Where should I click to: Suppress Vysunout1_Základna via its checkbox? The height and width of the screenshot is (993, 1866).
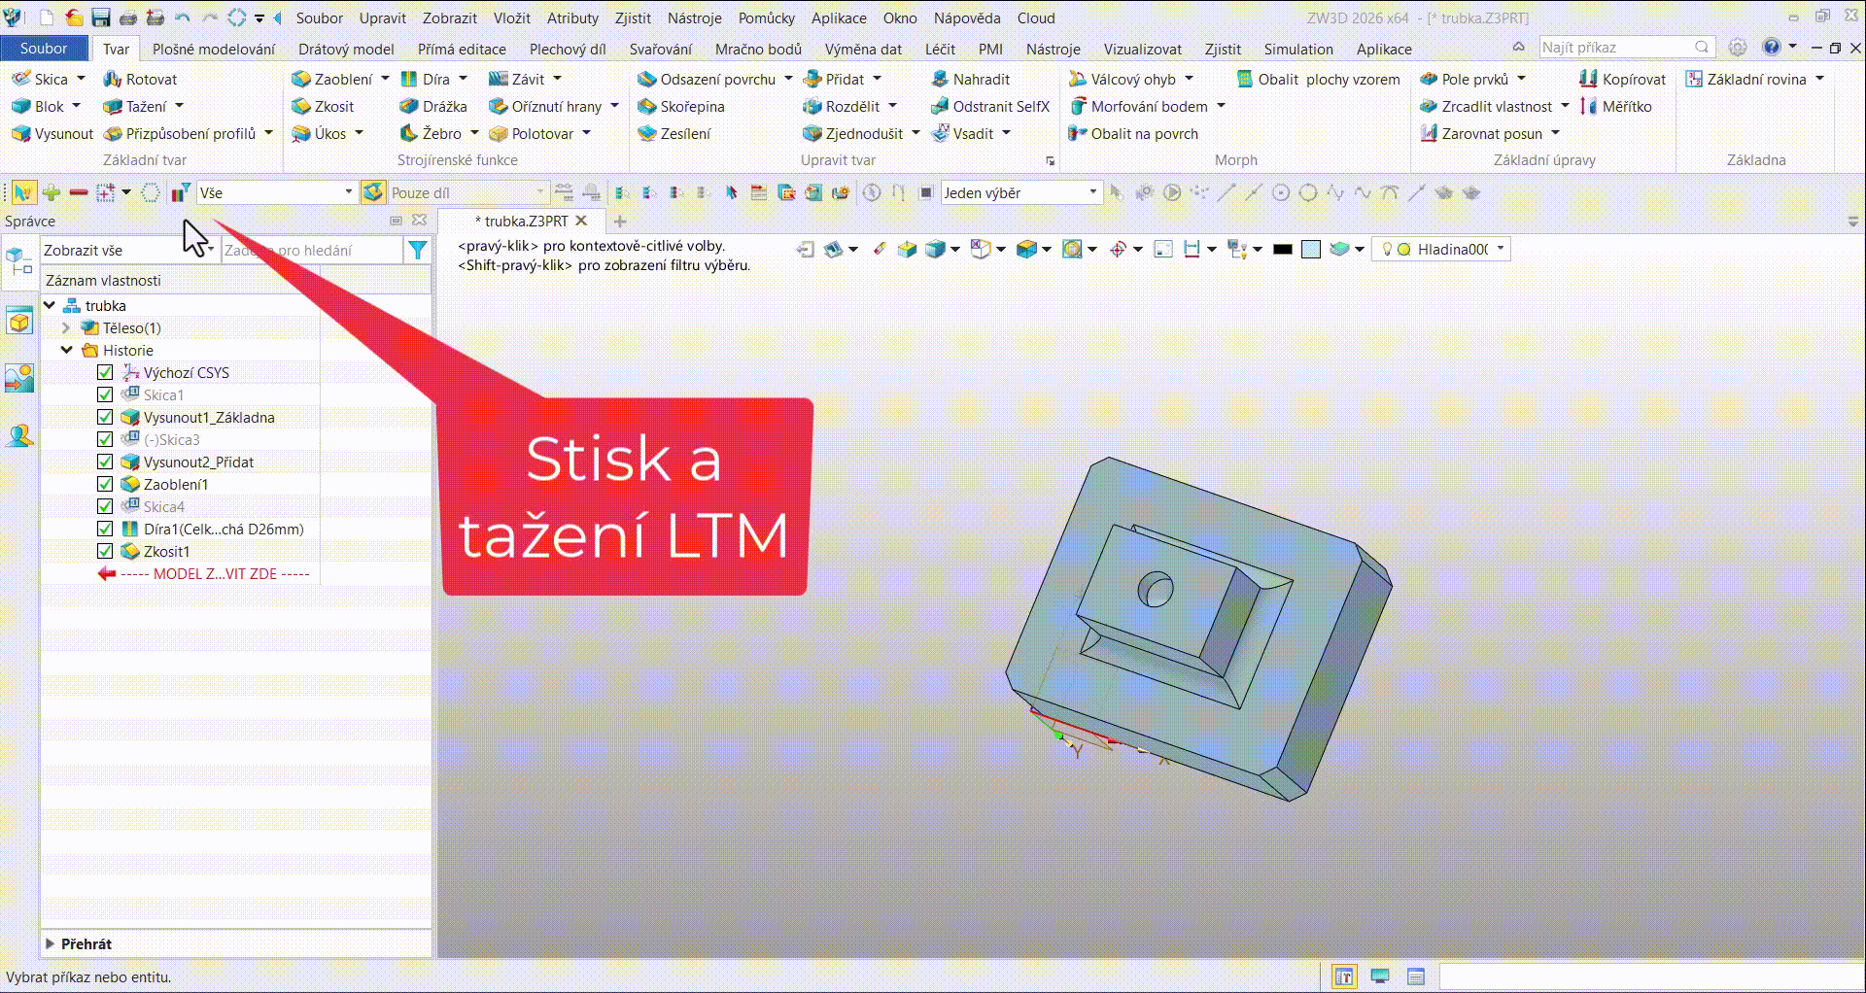point(105,417)
